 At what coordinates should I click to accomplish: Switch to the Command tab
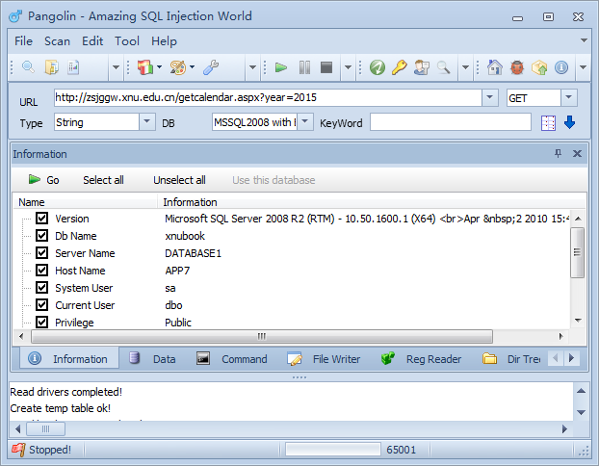[232, 359]
